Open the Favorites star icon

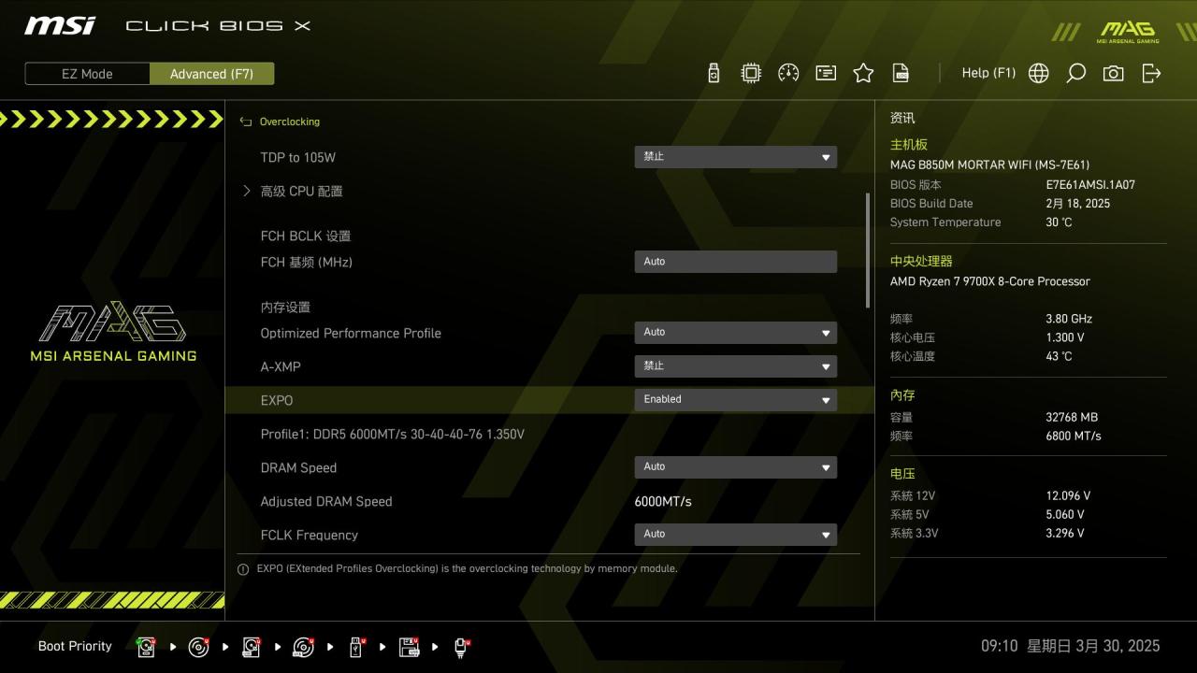click(863, 73)
